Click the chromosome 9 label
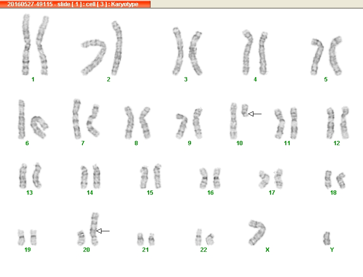The height and width of the screenshot is (277, 363). click(190, 143)
